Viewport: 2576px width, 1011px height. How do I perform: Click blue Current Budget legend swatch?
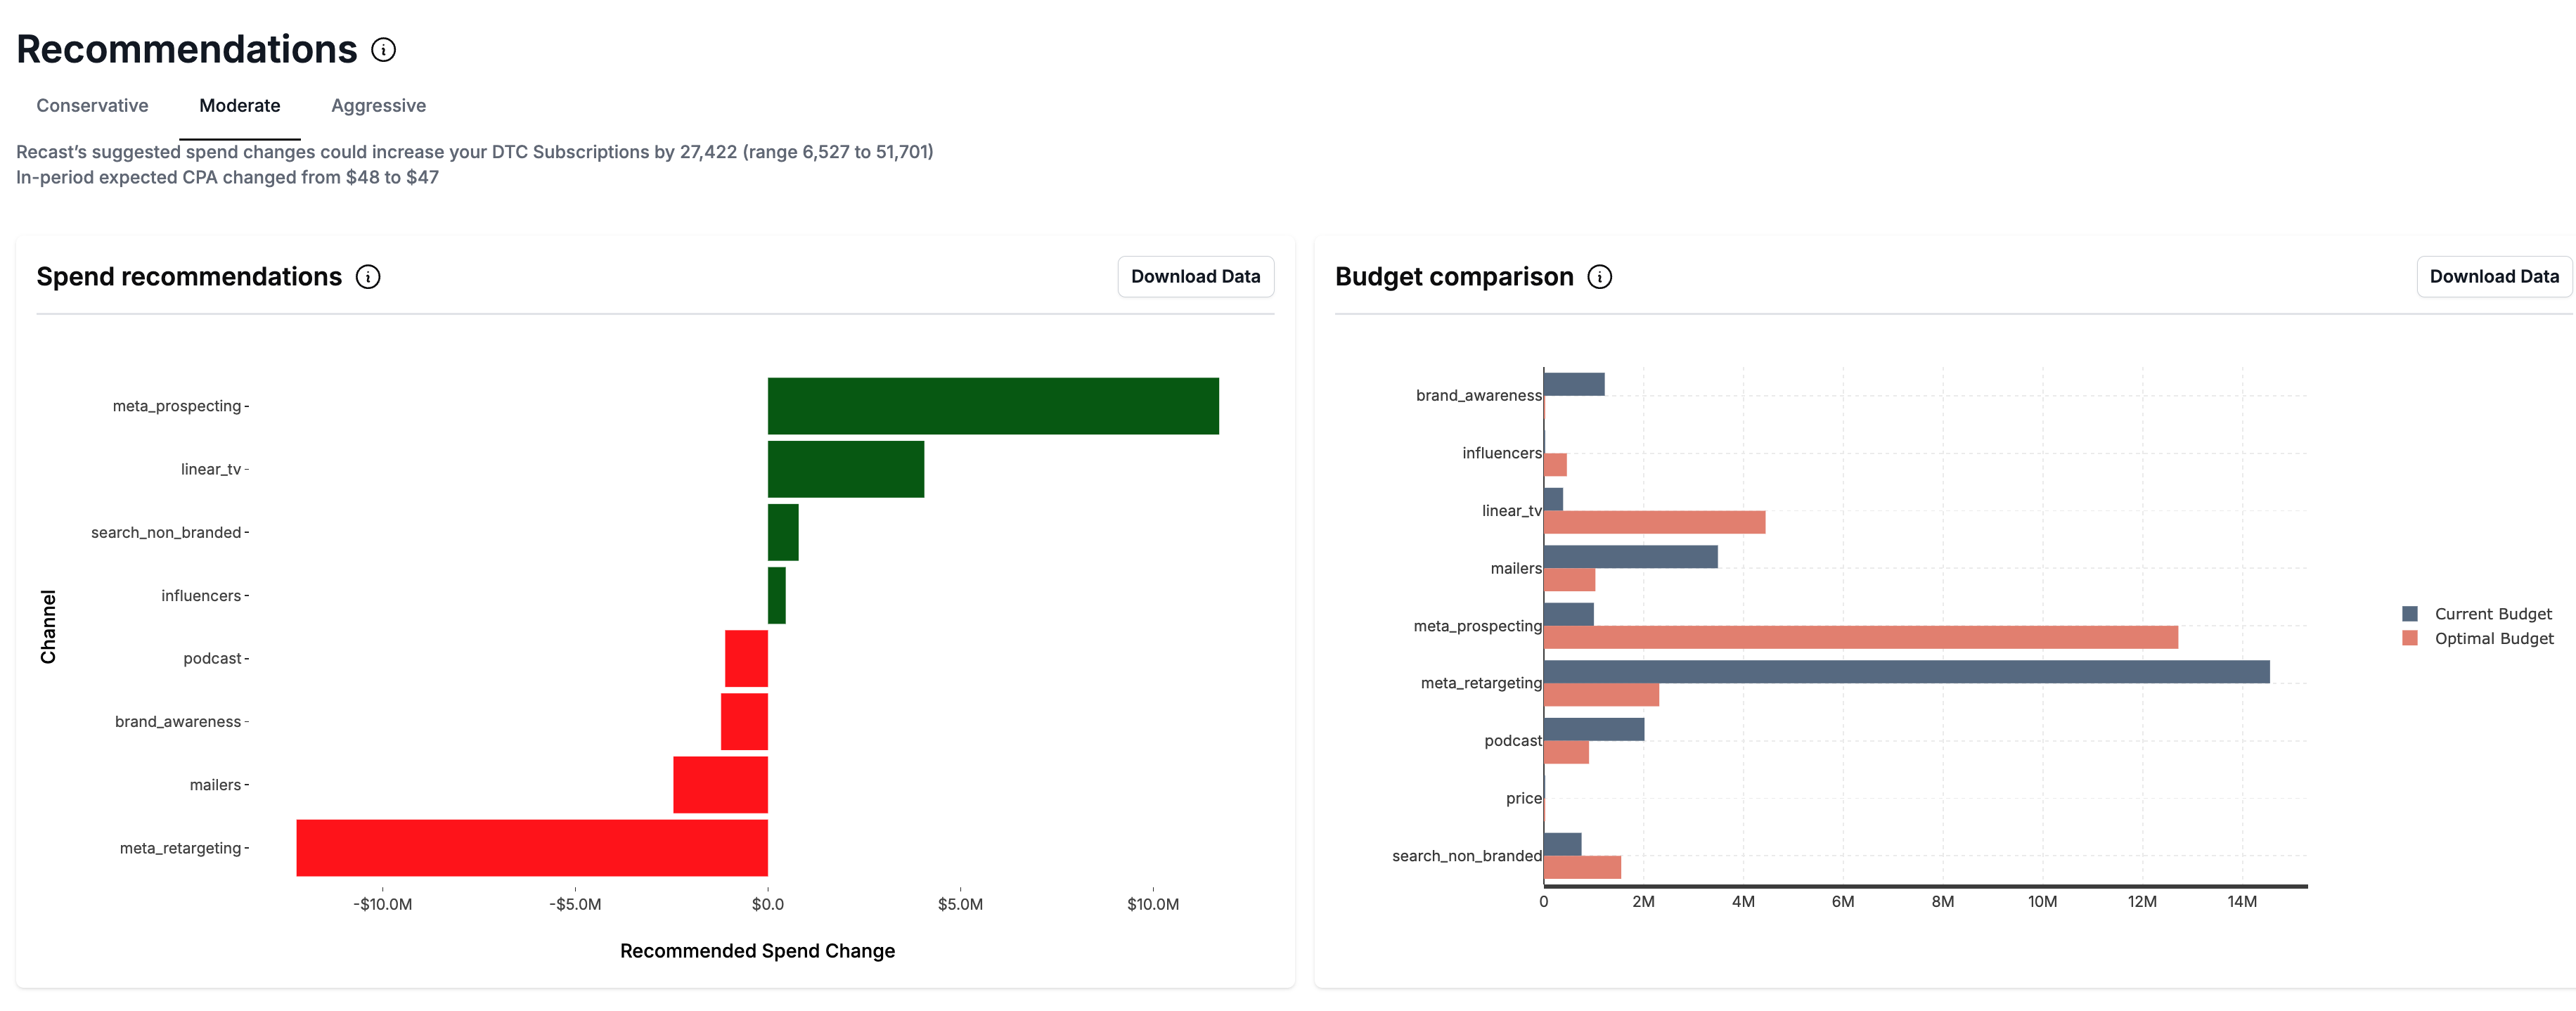coord(2409,614)
